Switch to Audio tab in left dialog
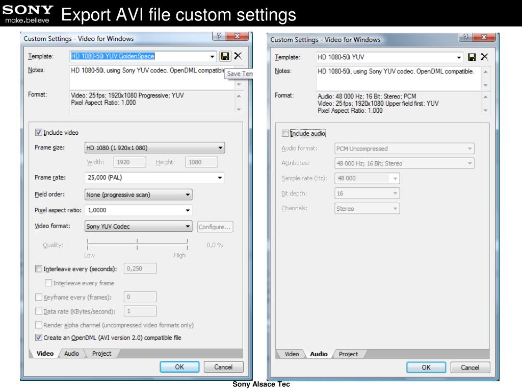The height and width of the screenshot is (392, 522). [71, 353]
